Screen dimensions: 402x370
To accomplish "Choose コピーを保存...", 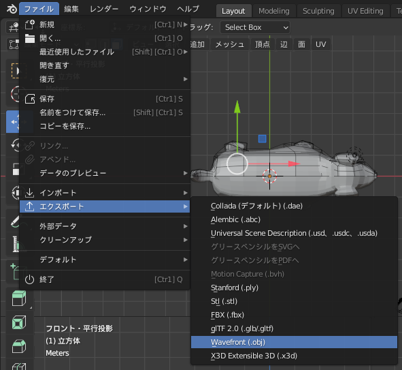I will [x=105, y=126].
